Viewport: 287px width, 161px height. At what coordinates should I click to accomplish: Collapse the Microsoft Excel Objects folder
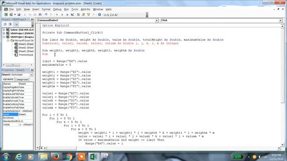(x=8, y=41)
